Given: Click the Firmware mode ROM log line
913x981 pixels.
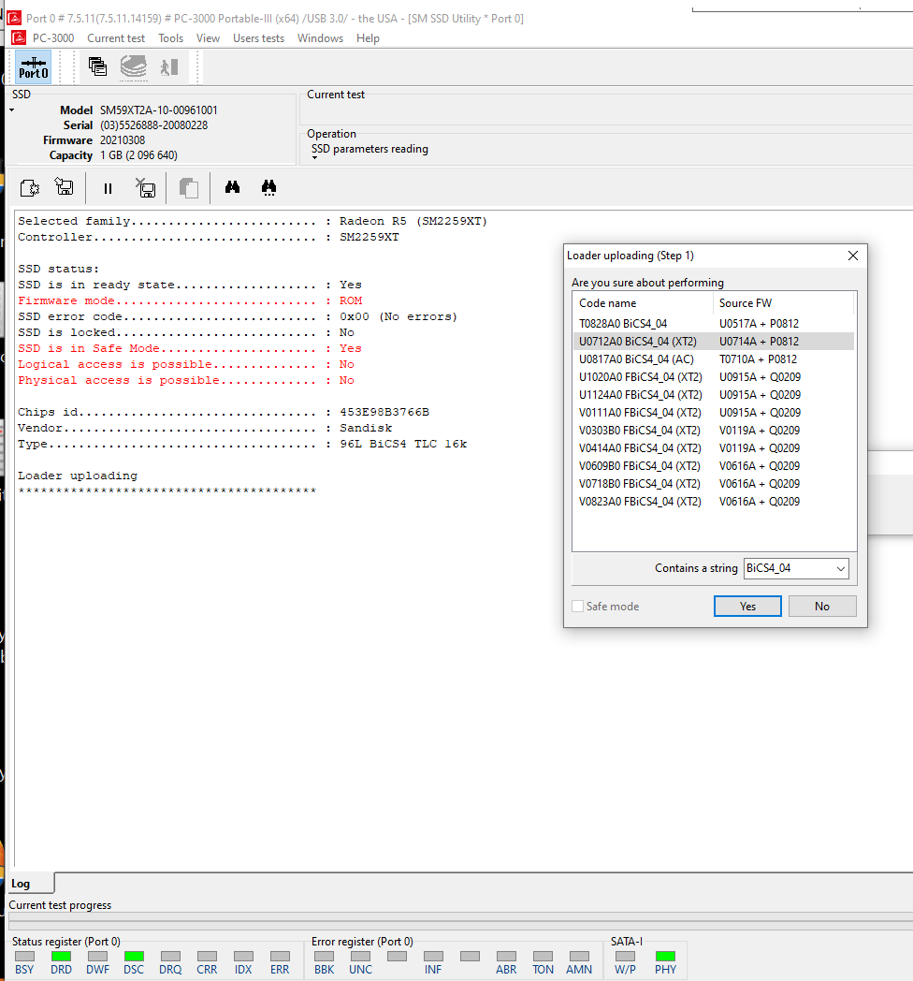Looking at the screenshot, I should [190, 300].
